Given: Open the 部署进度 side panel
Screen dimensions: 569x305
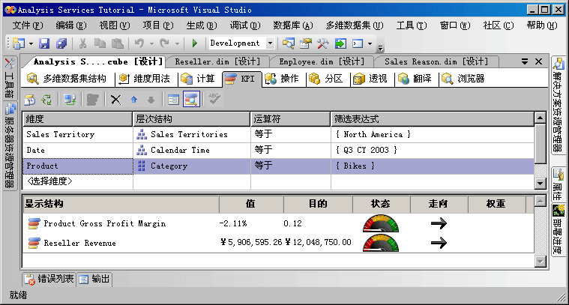Looking at the screenshot, I should [x=558, y=230].
